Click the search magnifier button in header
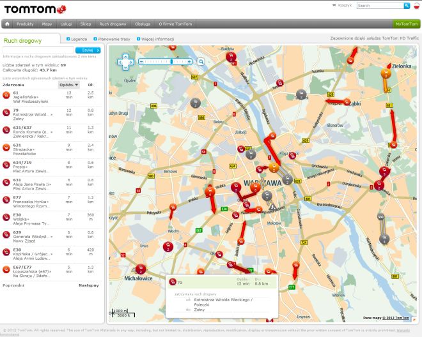The height and width of the screenshot is (337, 422). click(x=407, y=6)
